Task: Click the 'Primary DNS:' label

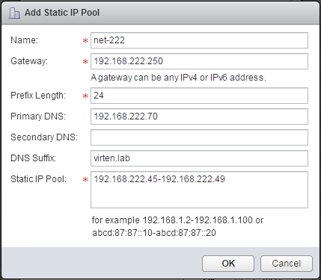Action: pos(38,116)
